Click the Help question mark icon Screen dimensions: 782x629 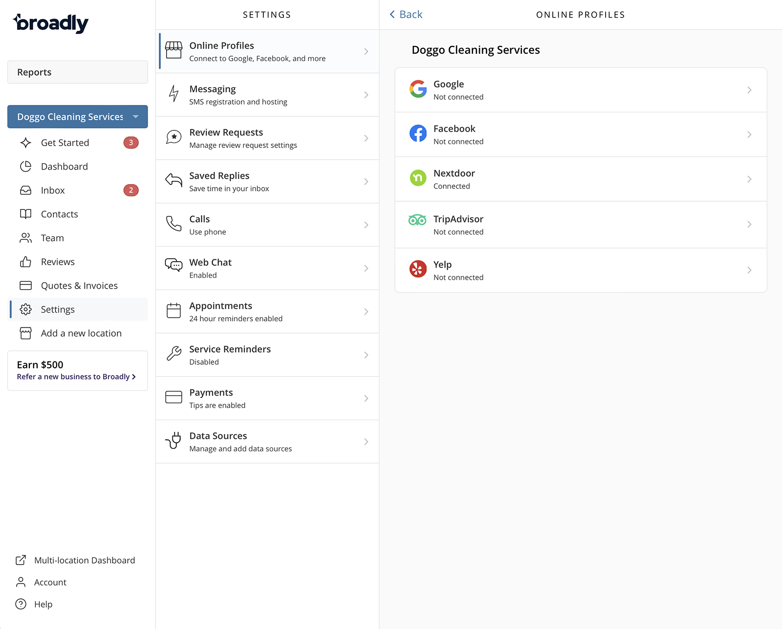(21, 604)
